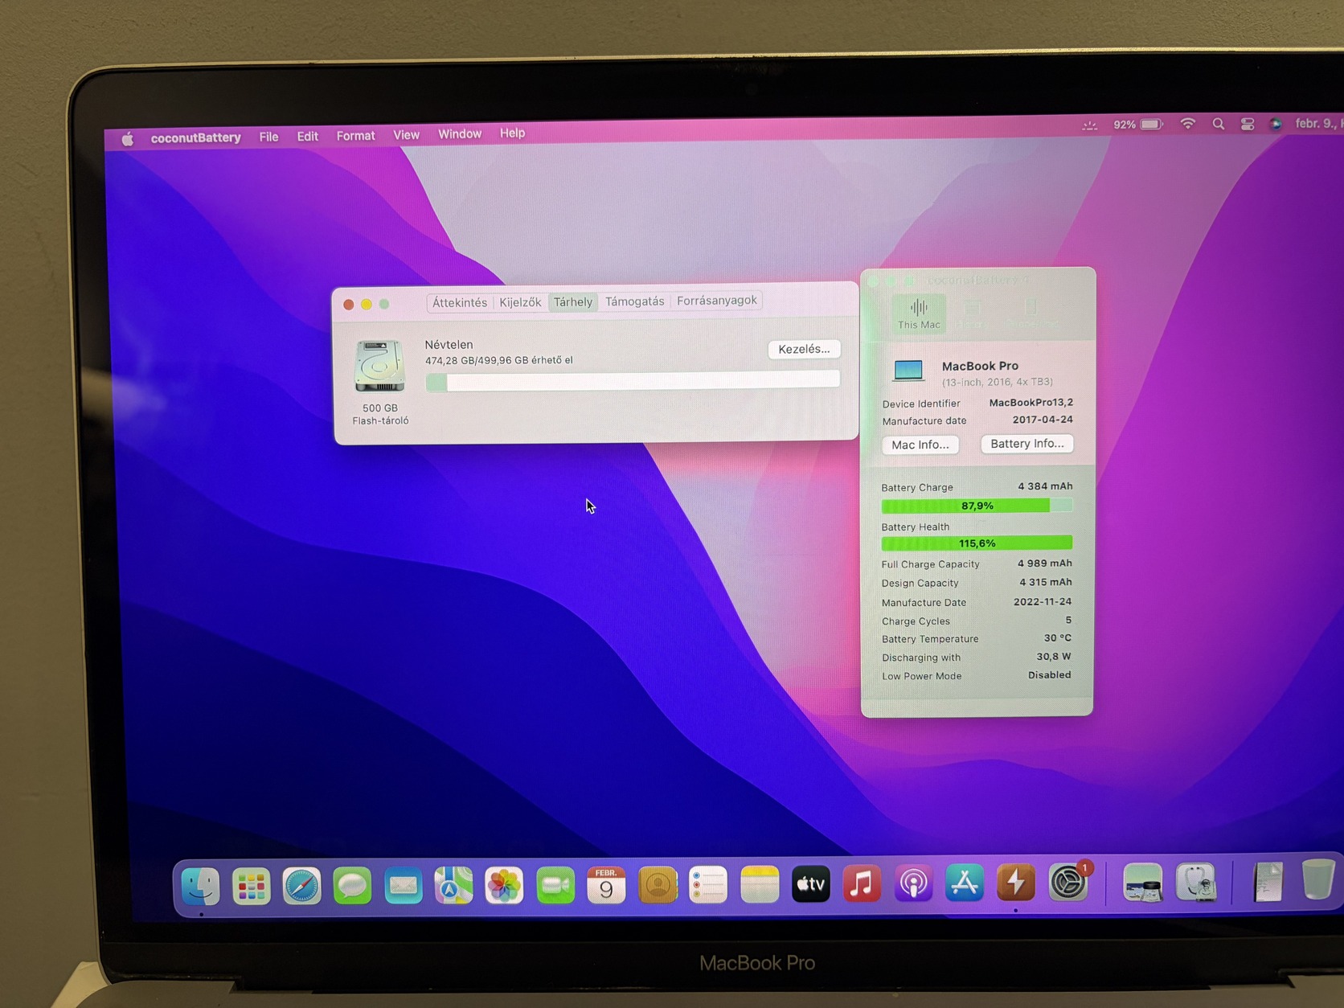Viewport: 1344px width, 1008px height.
Task: Switch to the Kijelzők tab
Action: (x=520, y=302)
